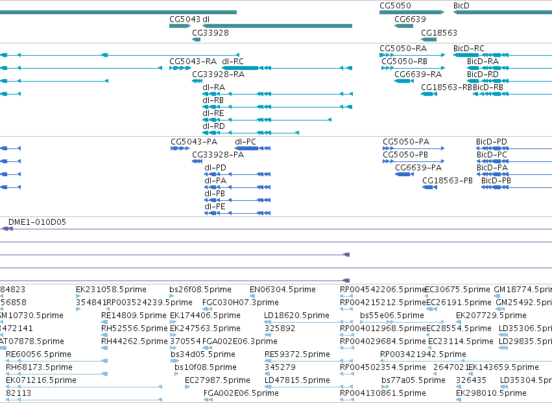Select the RH68173.5prime EST label
Screen dimensions: 552x403
pyautogui.click(x=39, y=367)
